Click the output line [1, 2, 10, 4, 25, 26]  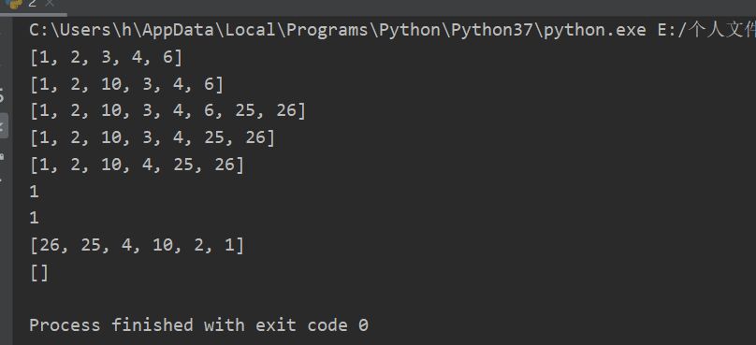click(x=137, y=165)
